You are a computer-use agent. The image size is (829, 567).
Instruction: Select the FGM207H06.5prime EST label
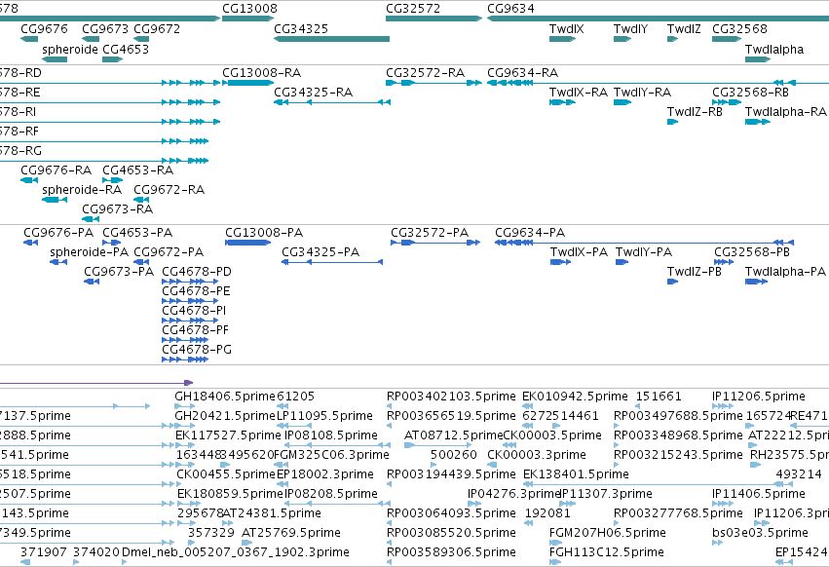pos(608,533)
